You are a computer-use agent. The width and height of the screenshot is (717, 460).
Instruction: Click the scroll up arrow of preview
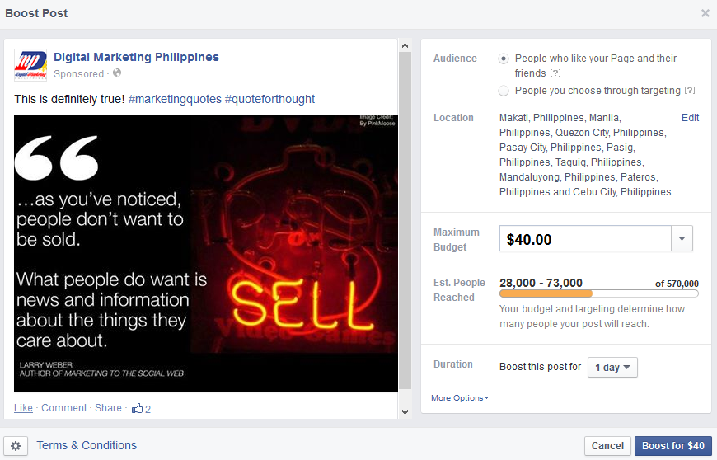point(405,45)
